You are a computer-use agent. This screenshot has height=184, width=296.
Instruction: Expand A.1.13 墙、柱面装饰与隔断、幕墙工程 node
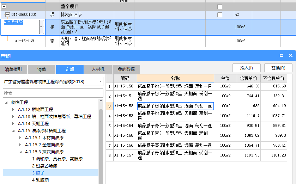[x=13, y=117]
